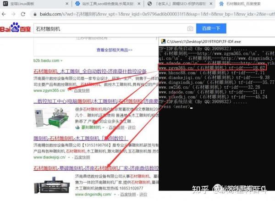Expand dropdown arrow beside 豪刻雕刻机
Viewport: 275px width, 201px height.
[104, 128]
